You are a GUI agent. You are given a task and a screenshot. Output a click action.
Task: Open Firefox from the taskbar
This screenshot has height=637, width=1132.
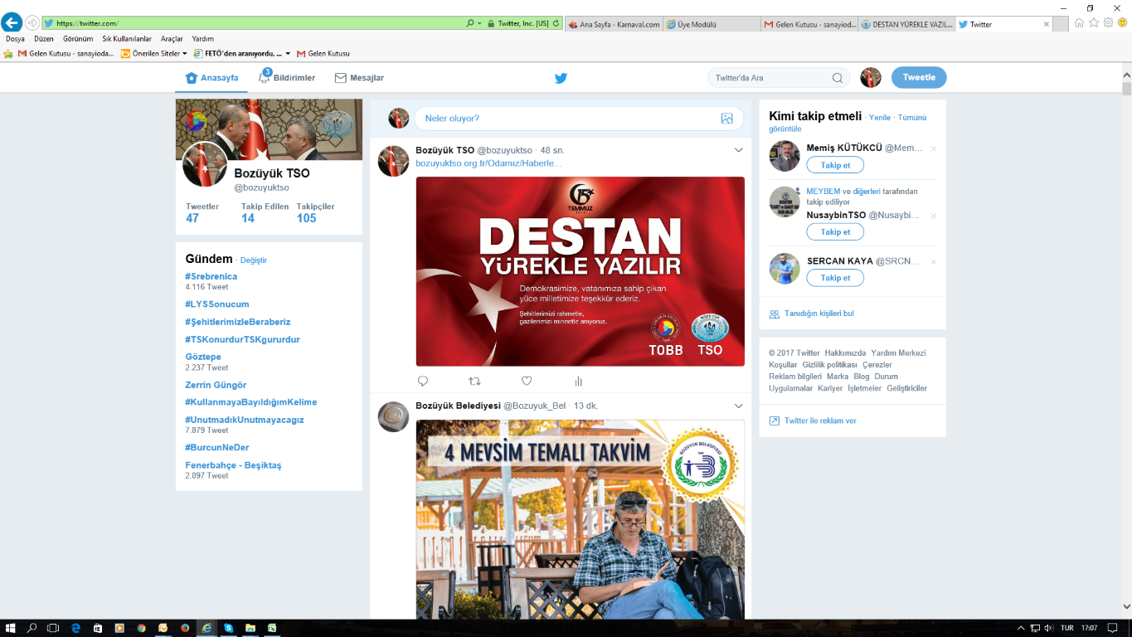pyautogui.click(x=184, y=628)
